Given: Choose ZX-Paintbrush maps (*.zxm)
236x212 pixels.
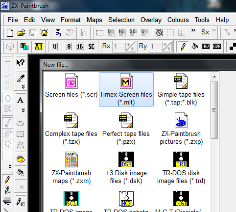Looking at the screenshot, I should pyautogui.click(x=71, y=168).
